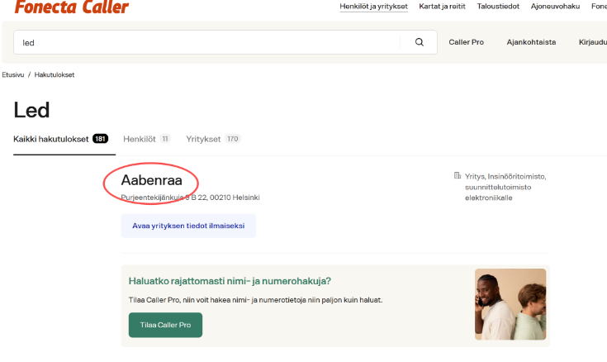The height and width of the screenshot is (362, 607).
Task: Click the magnifier search icon
Action: [x=420, y=42]
